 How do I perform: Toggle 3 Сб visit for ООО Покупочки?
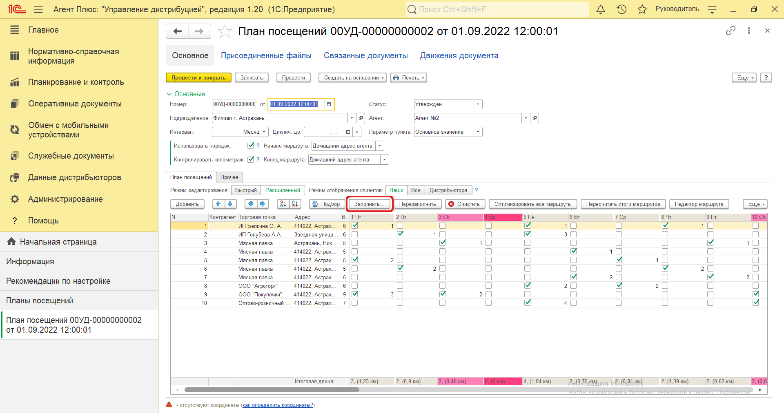[443, 294]
